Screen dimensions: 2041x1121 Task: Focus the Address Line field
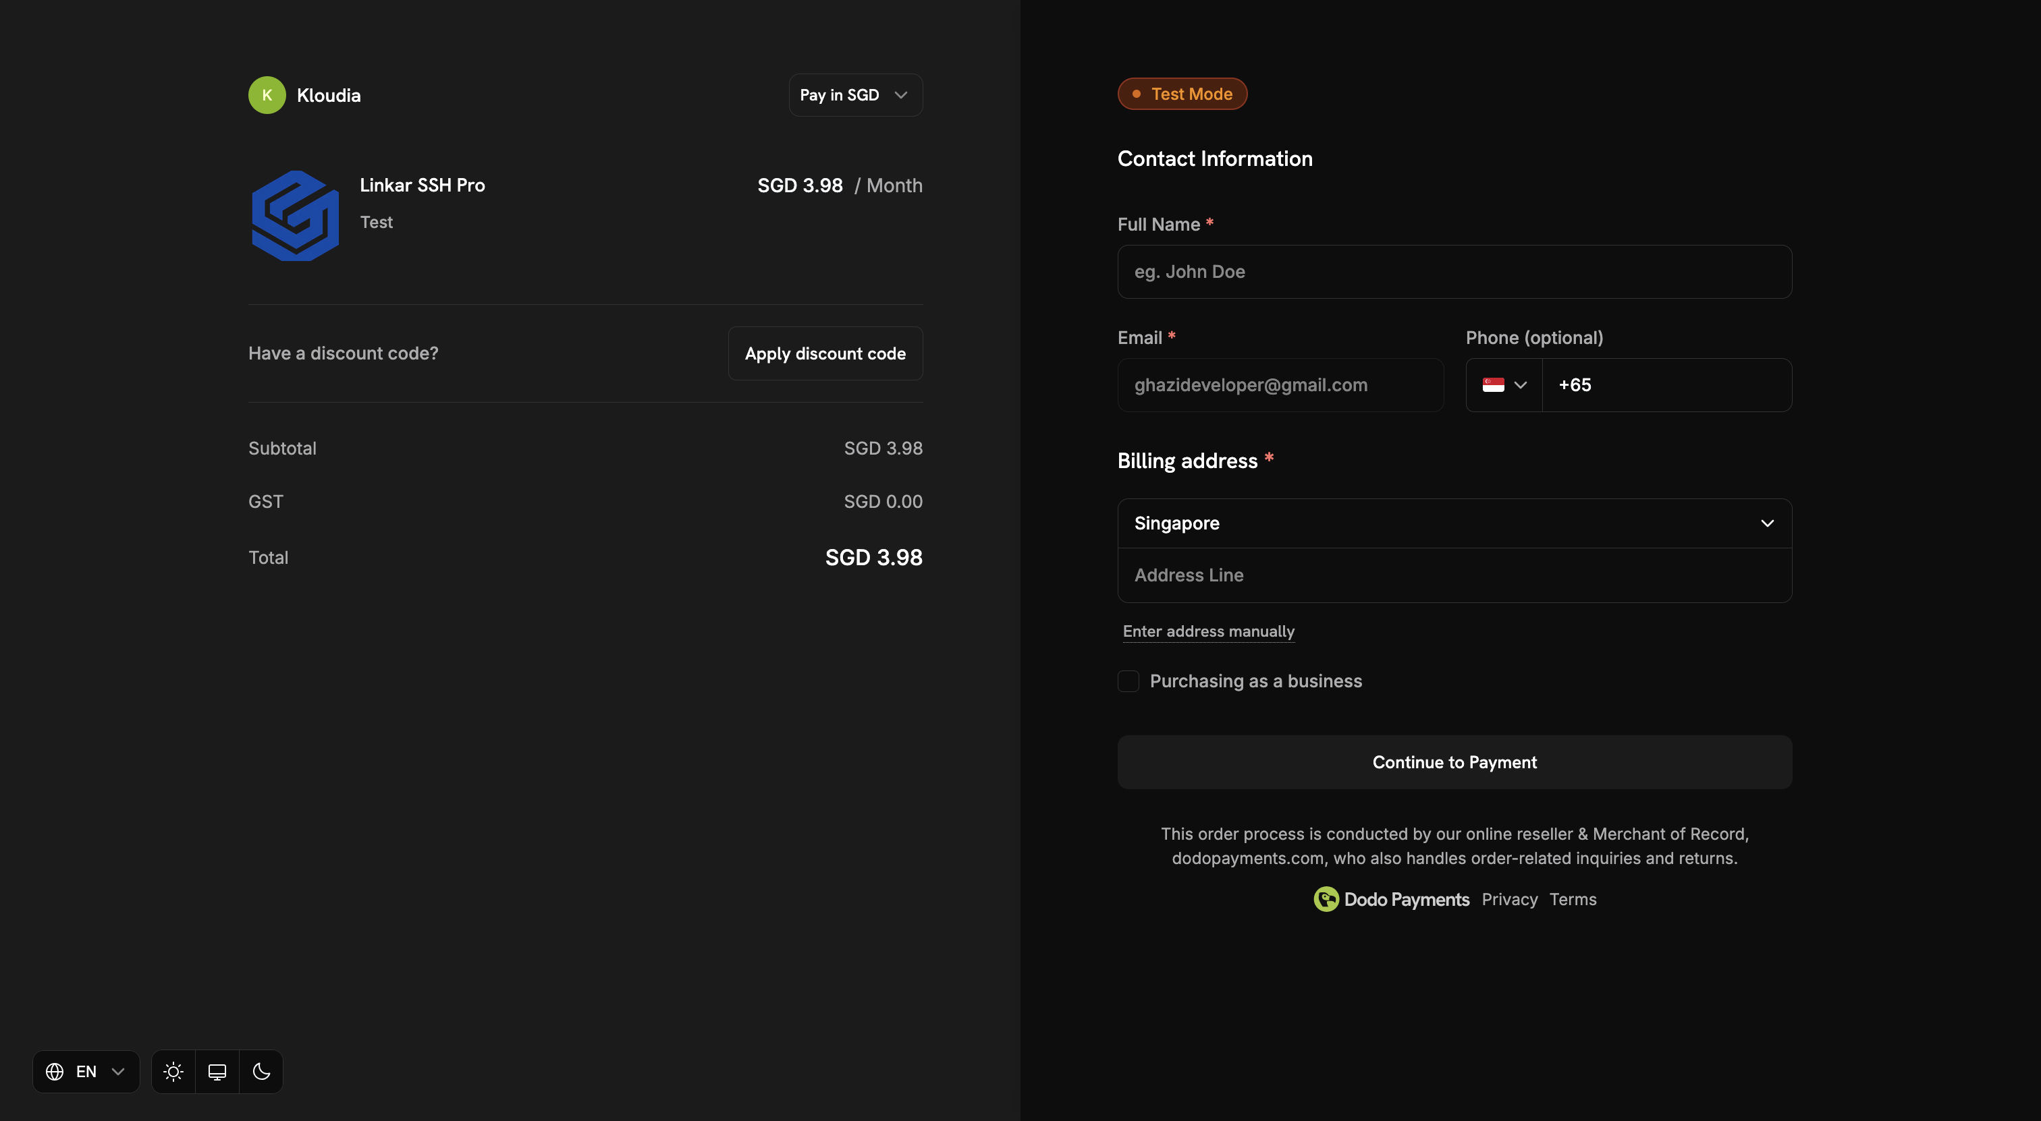tap(1454, 575)
